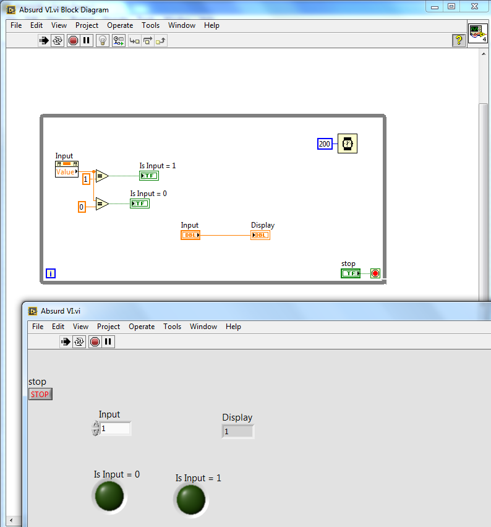This screenshot has width=491, height=527.
Task: Open Project menu in front panel window
Action: click(108, 327)
